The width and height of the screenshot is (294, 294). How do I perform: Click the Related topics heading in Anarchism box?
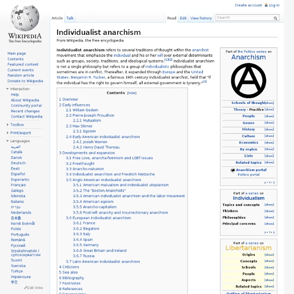(248, 163)
